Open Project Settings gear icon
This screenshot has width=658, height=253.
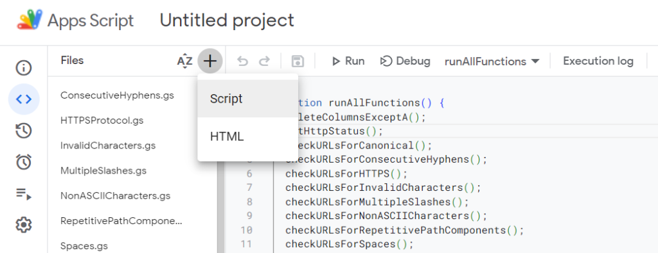[24, 225]
